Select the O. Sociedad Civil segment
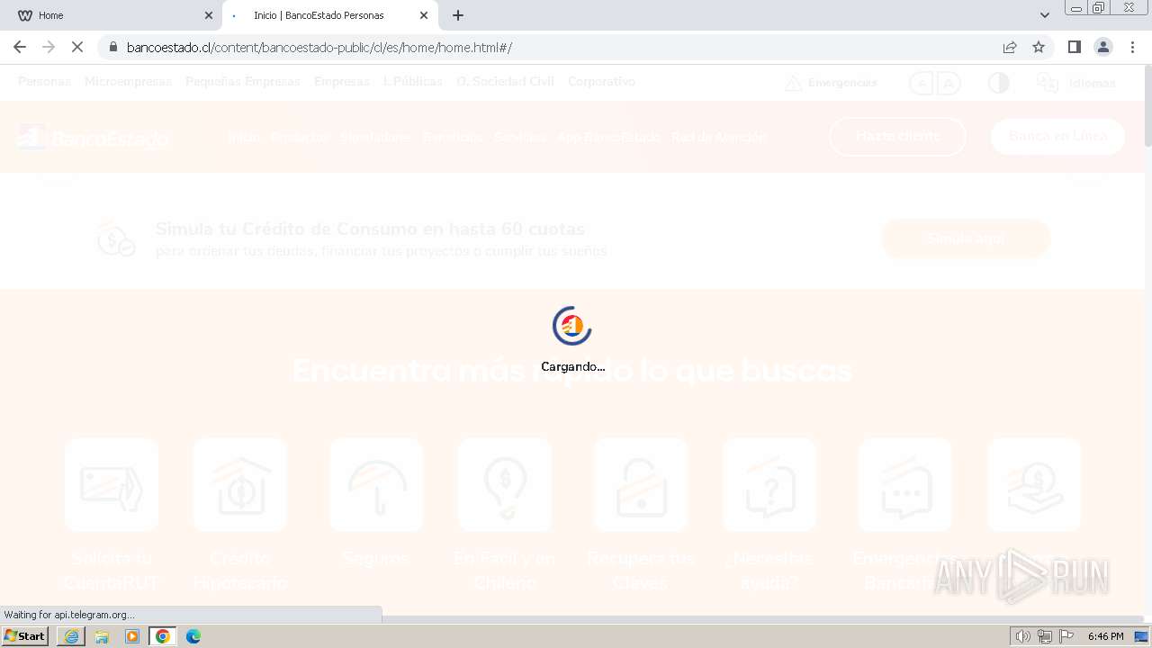Image resolution: width=1152 pixels, height=648 pixels. 505,82
